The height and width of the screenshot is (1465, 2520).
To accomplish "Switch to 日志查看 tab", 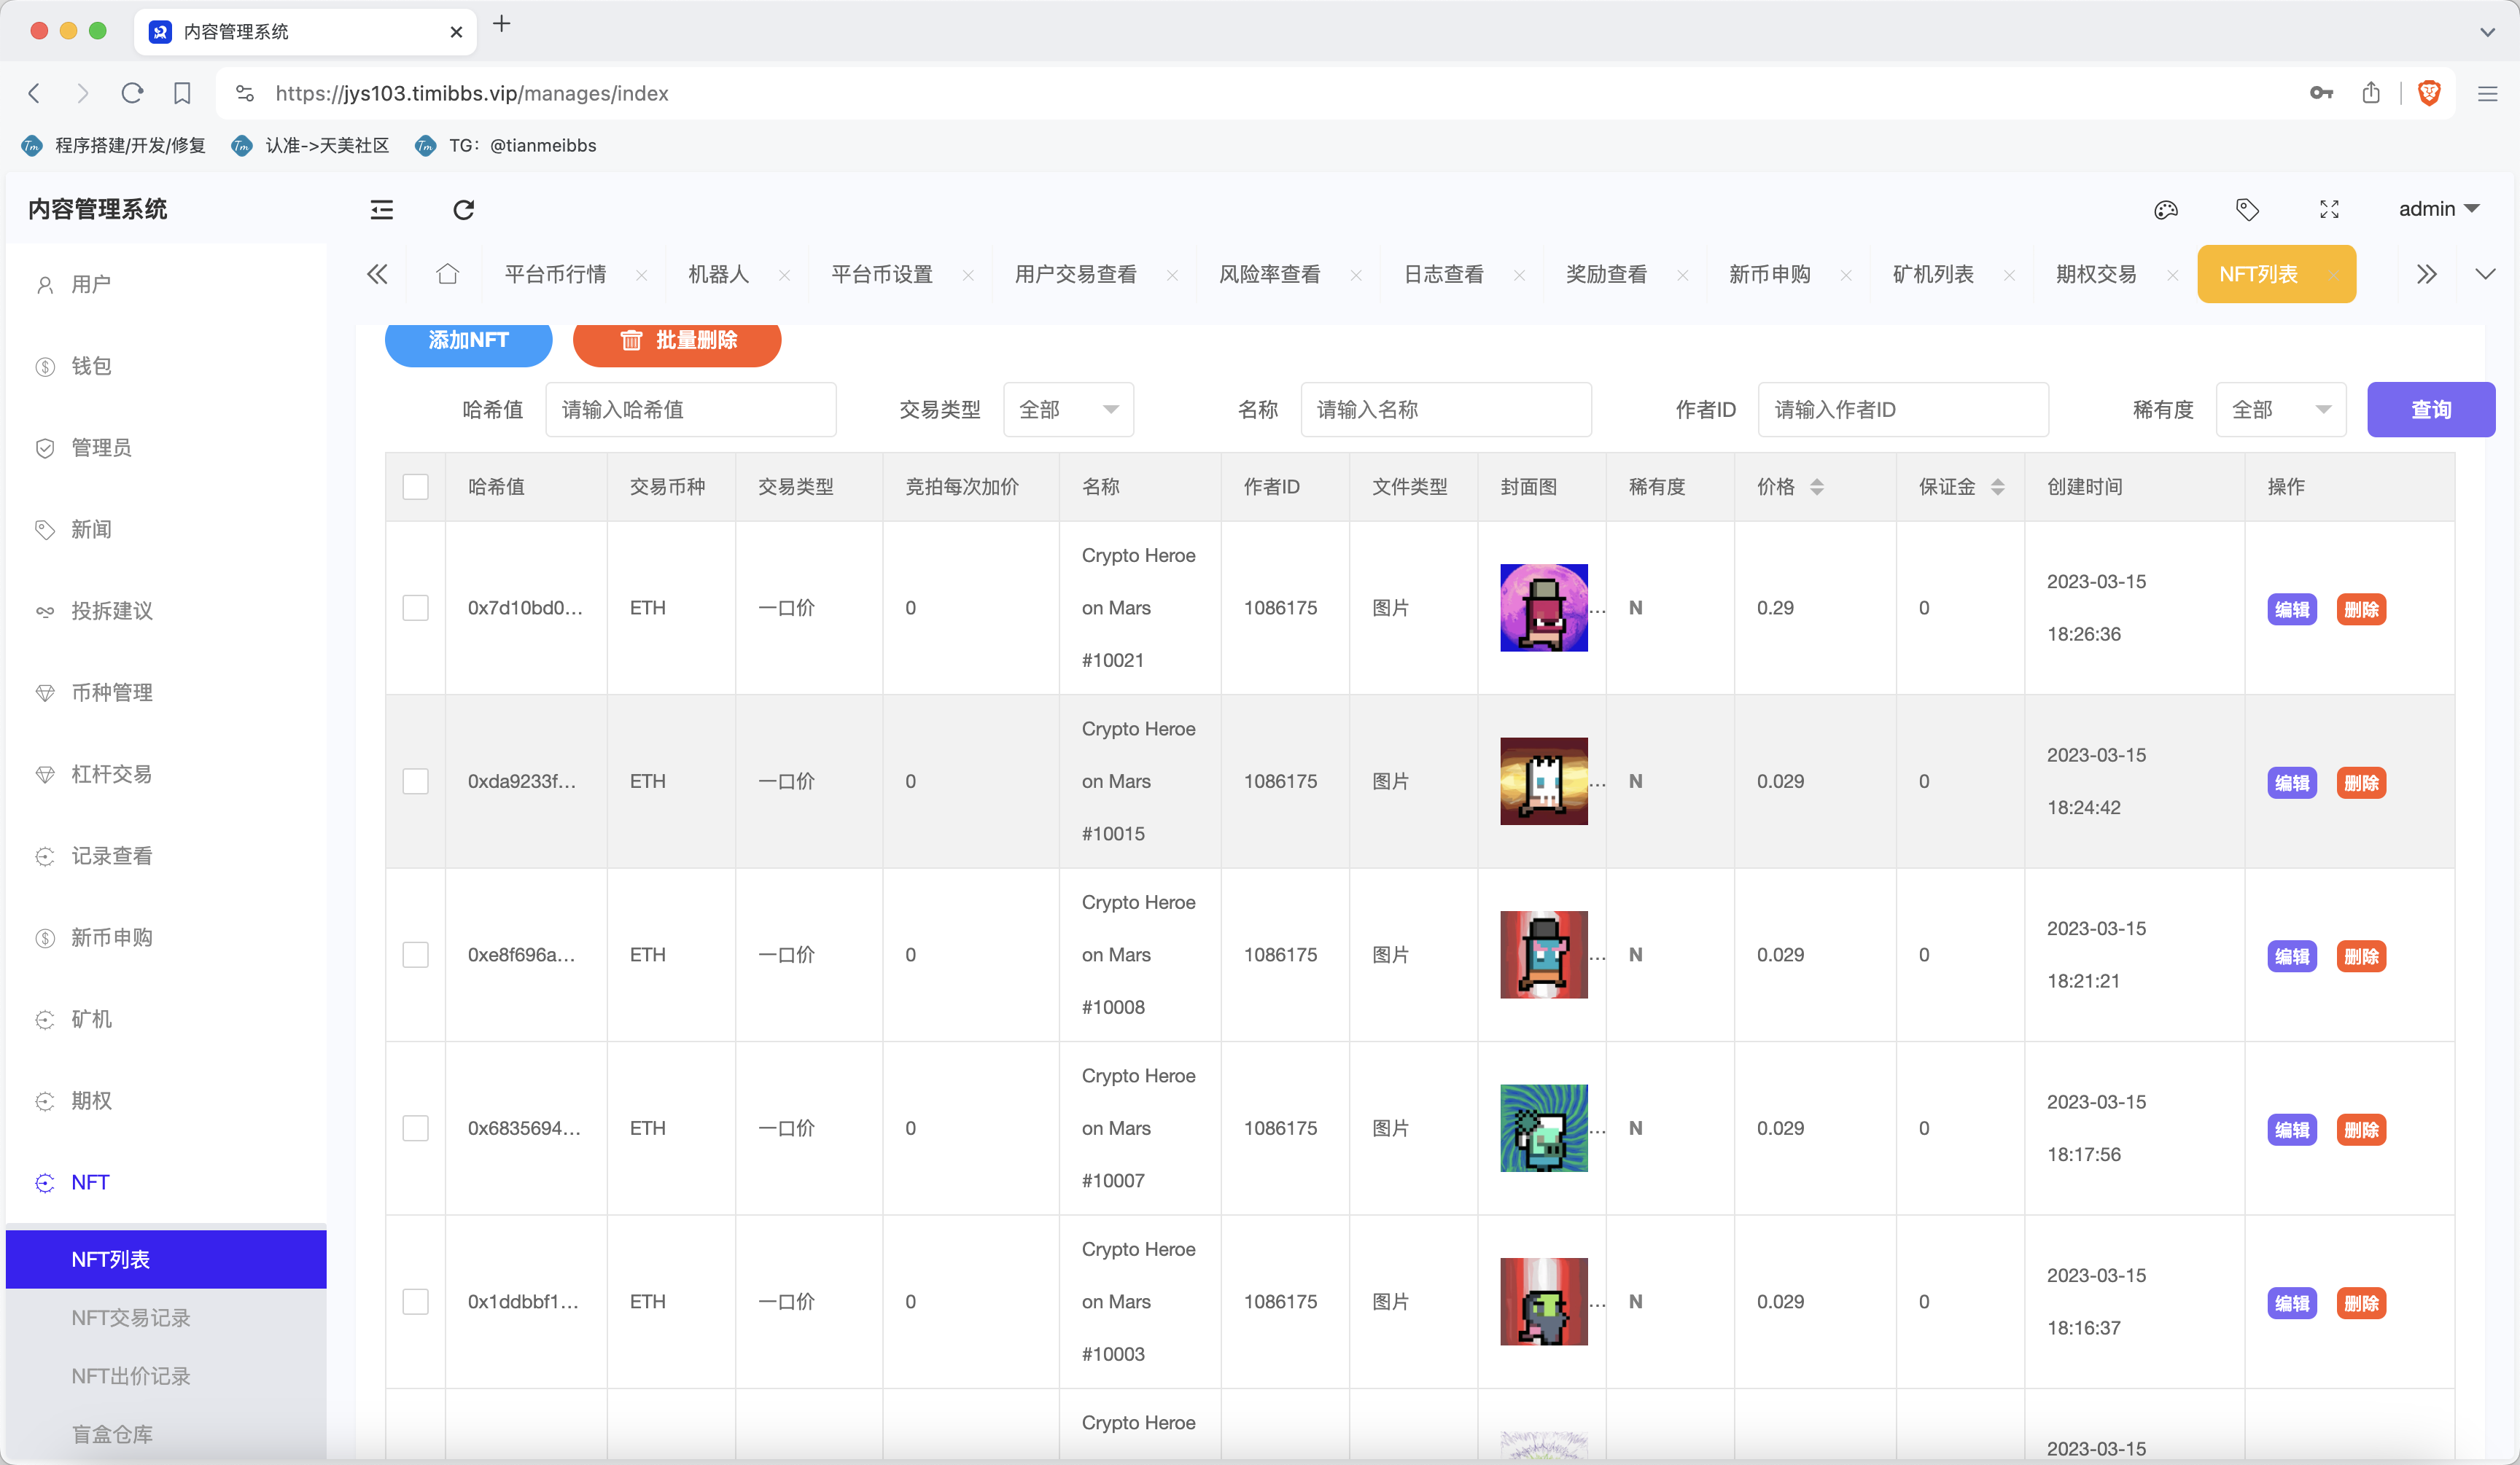I will point(1443,275).
